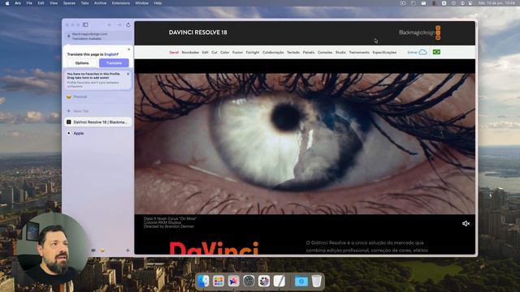Open the Novidades page link
The image size is (520, 292).
click(x=190, y=52)
